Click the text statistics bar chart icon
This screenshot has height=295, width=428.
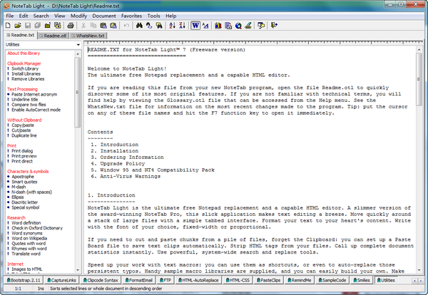218,26
